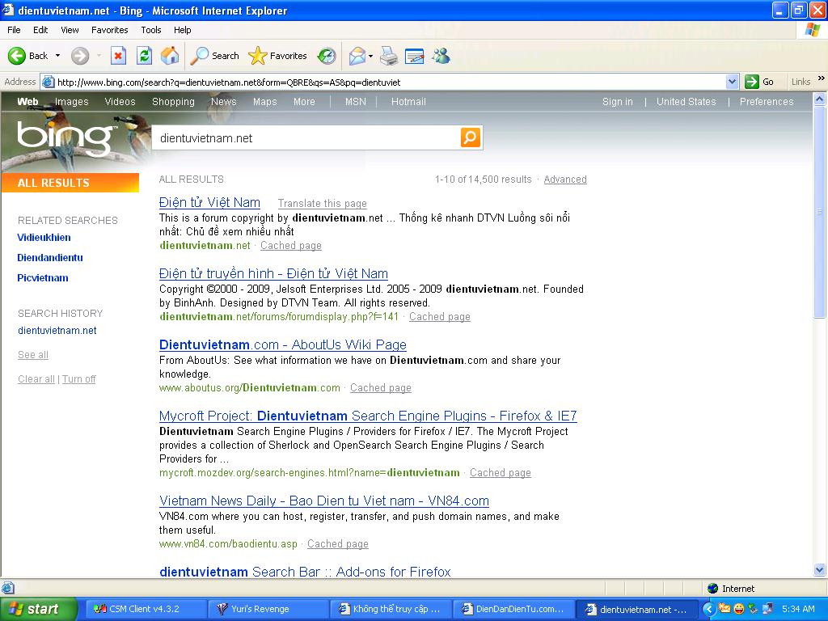
Task: Open the File menu
Action: coord(14,30)
